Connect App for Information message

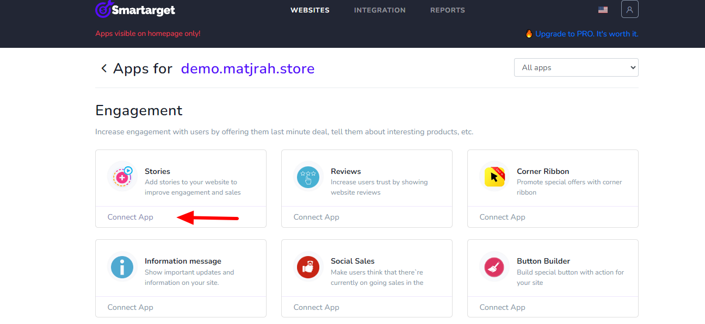pos(131,307)
